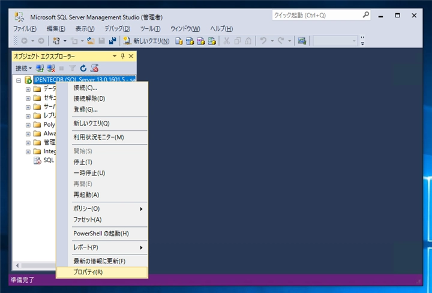The image size is (432, 293).
Task: Click the Save All icon
Action: 112,41
